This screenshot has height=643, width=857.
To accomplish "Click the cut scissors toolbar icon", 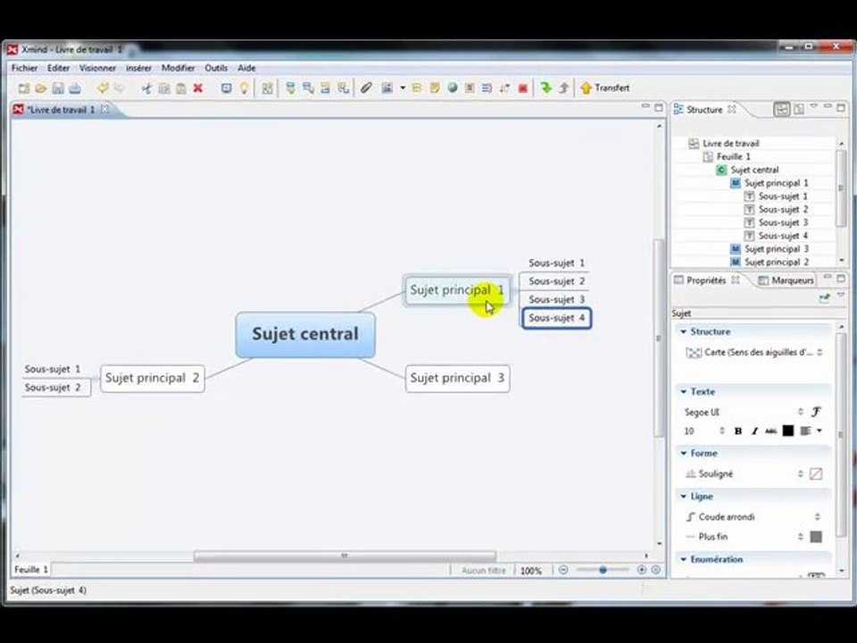I will tap(146, 88).
